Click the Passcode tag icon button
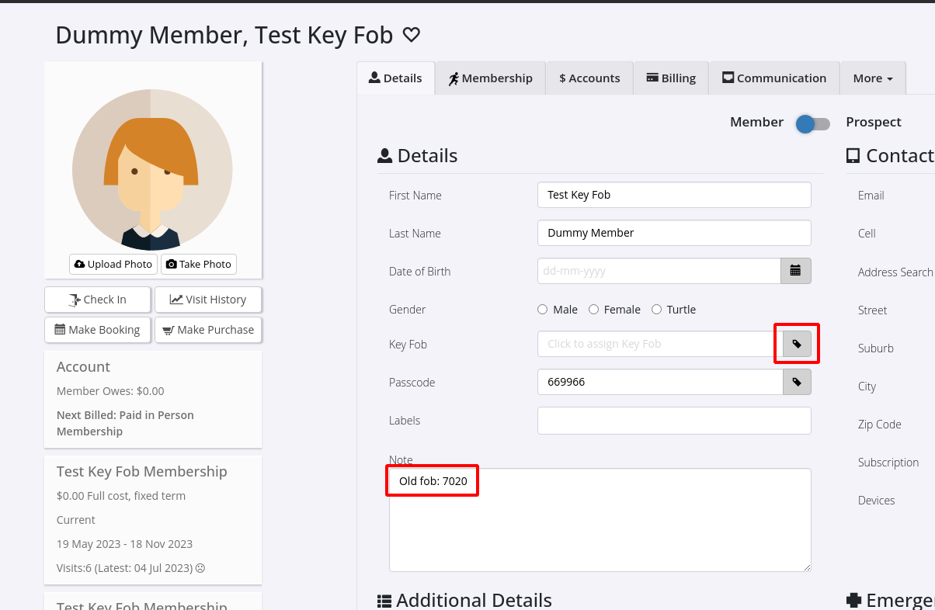935x610 pixels. [796, 382]
